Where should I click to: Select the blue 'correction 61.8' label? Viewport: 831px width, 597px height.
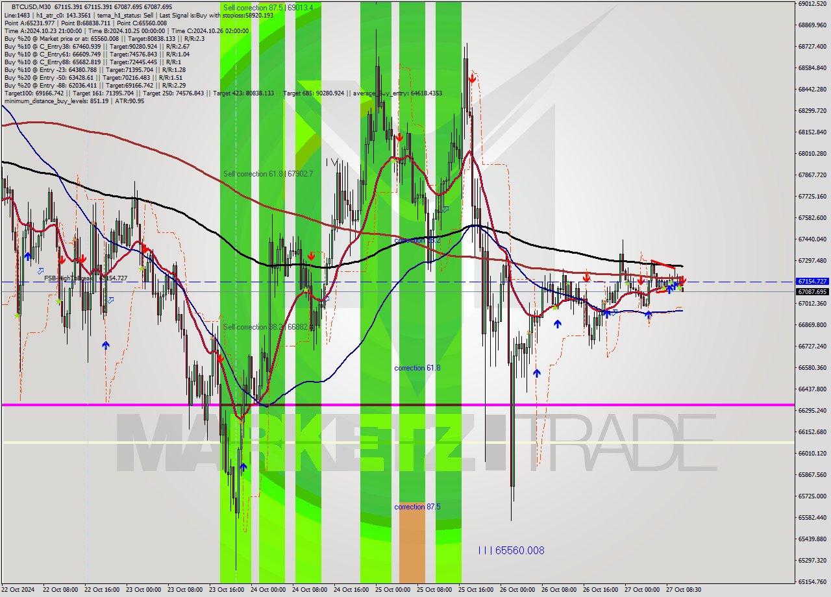pos(417,368)
